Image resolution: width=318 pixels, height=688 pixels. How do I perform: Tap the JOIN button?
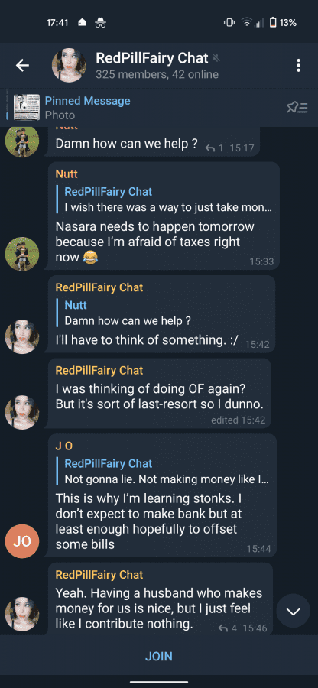tap(159, 657)
